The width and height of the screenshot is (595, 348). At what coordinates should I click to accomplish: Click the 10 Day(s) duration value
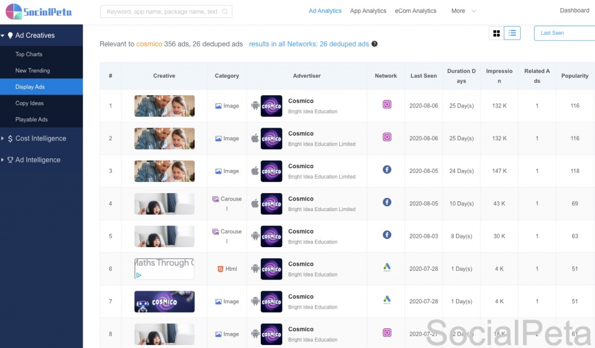click(x=461, y=204)
